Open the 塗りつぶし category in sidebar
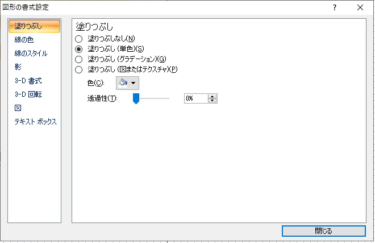The image size is (375, 243). point(34,27)
